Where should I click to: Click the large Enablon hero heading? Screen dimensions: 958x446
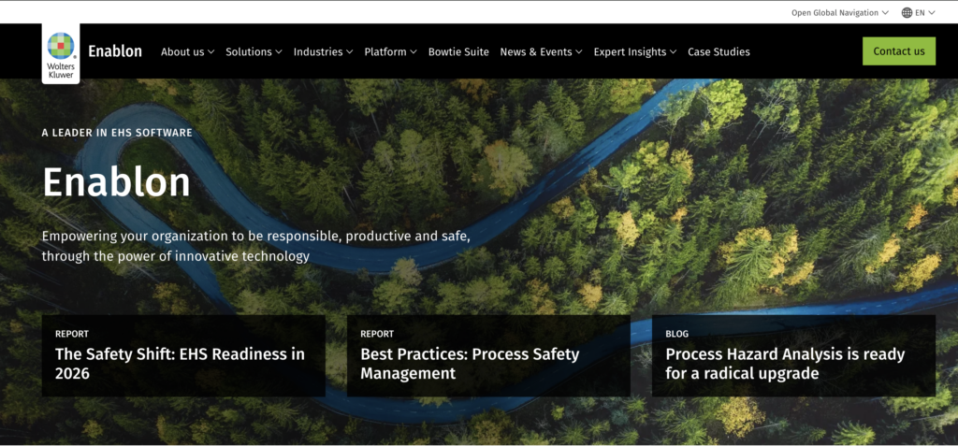point(116,182)
